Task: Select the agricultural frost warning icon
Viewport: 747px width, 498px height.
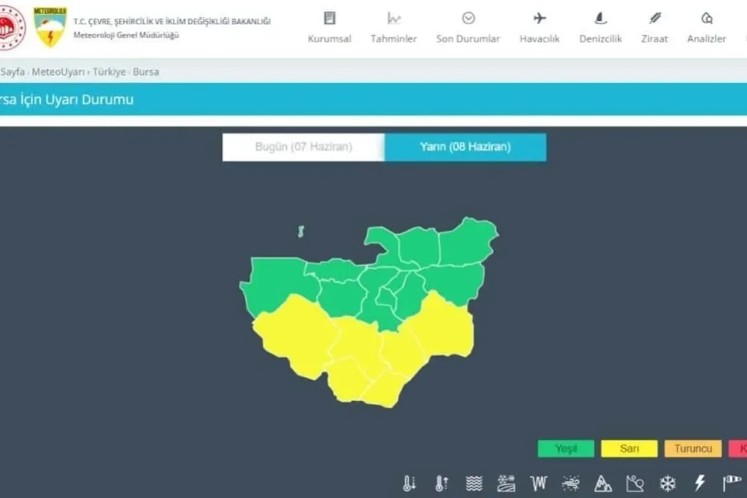Action: (x=507, y=483)
